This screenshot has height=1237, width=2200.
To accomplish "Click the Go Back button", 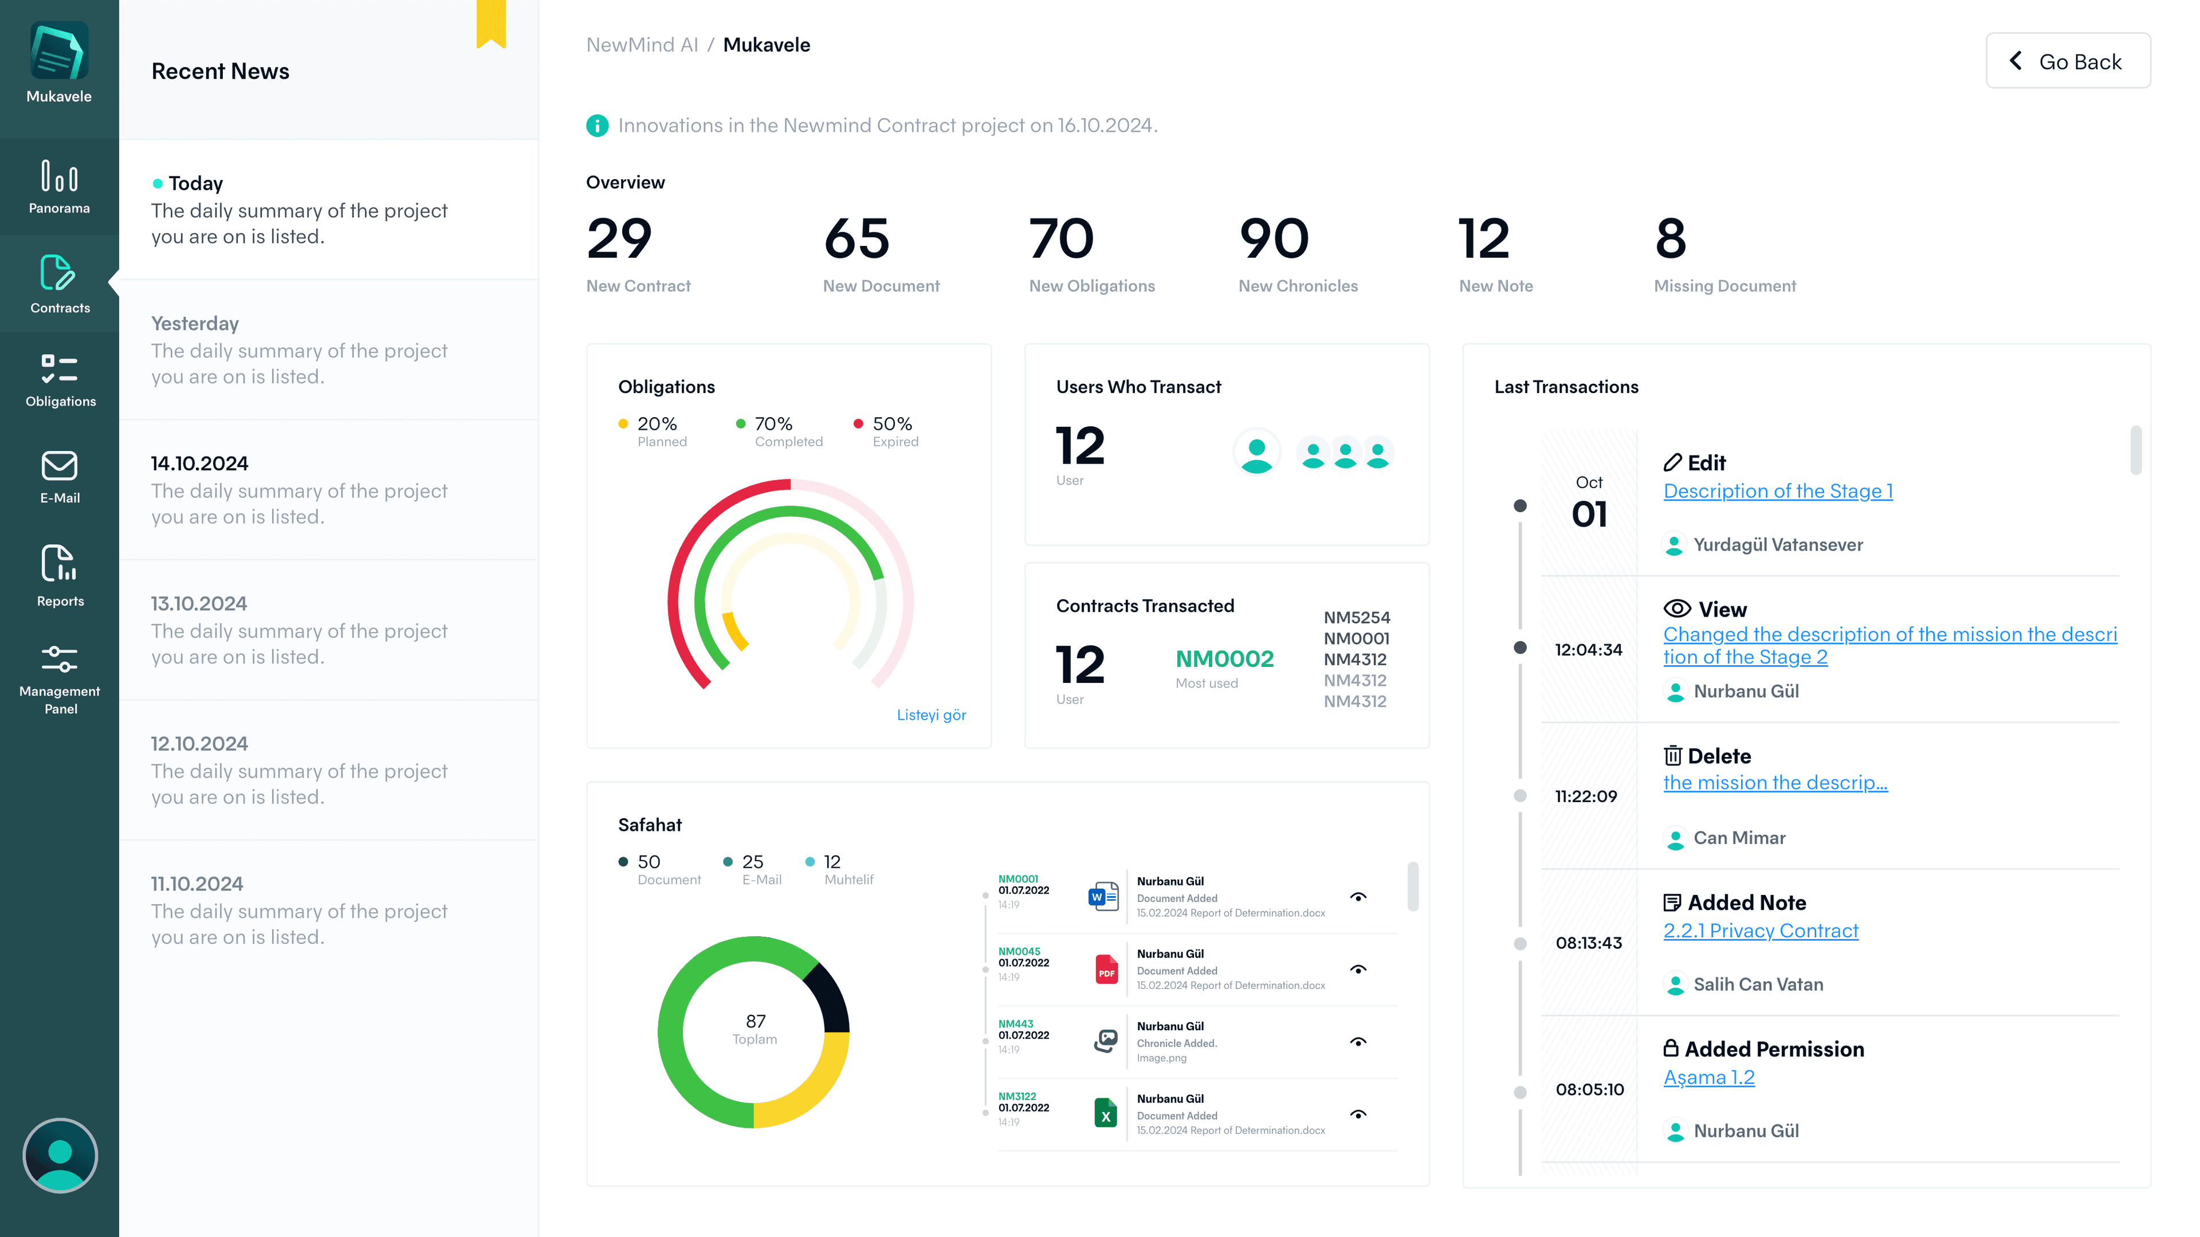I will (2068, 61).
